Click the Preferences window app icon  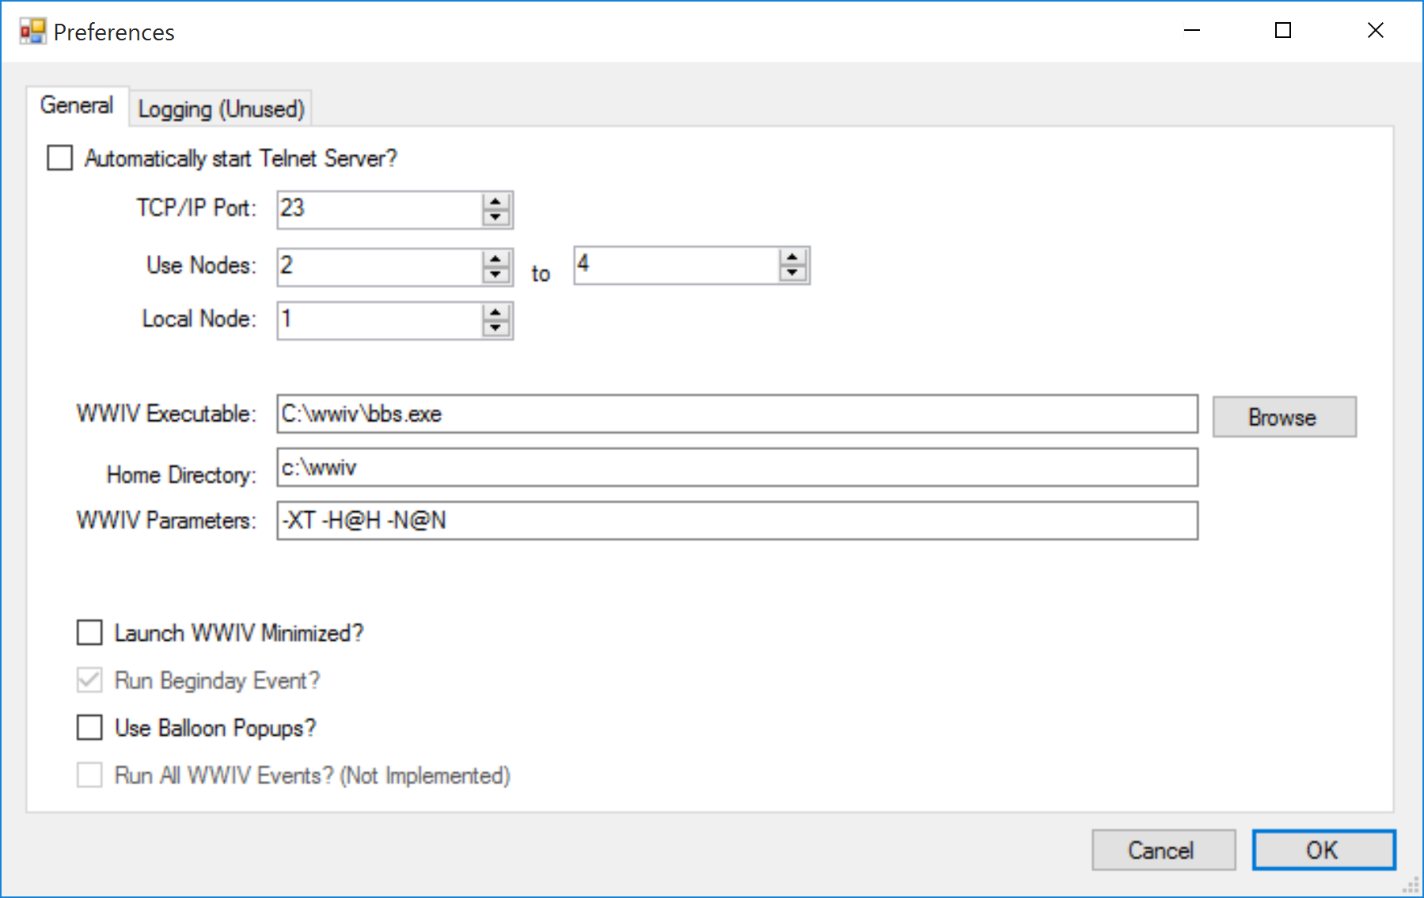[x=33, y=32]
